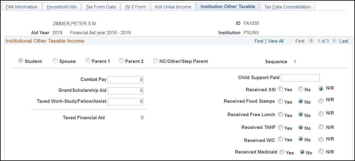Screen dimensions: 355x161
Task: Choose NC/Other/Step Parent option
Action: (x=156, y=61)
